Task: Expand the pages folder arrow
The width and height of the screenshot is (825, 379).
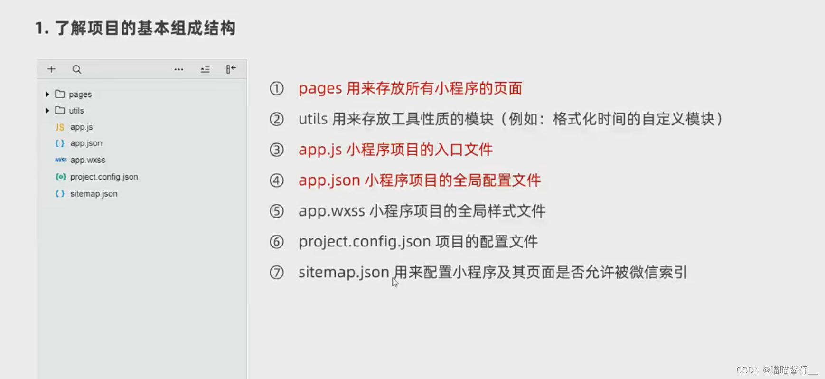Action: tap(47, 94)
